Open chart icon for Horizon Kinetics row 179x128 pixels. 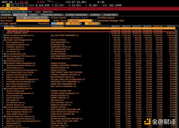tap(177, 38)
